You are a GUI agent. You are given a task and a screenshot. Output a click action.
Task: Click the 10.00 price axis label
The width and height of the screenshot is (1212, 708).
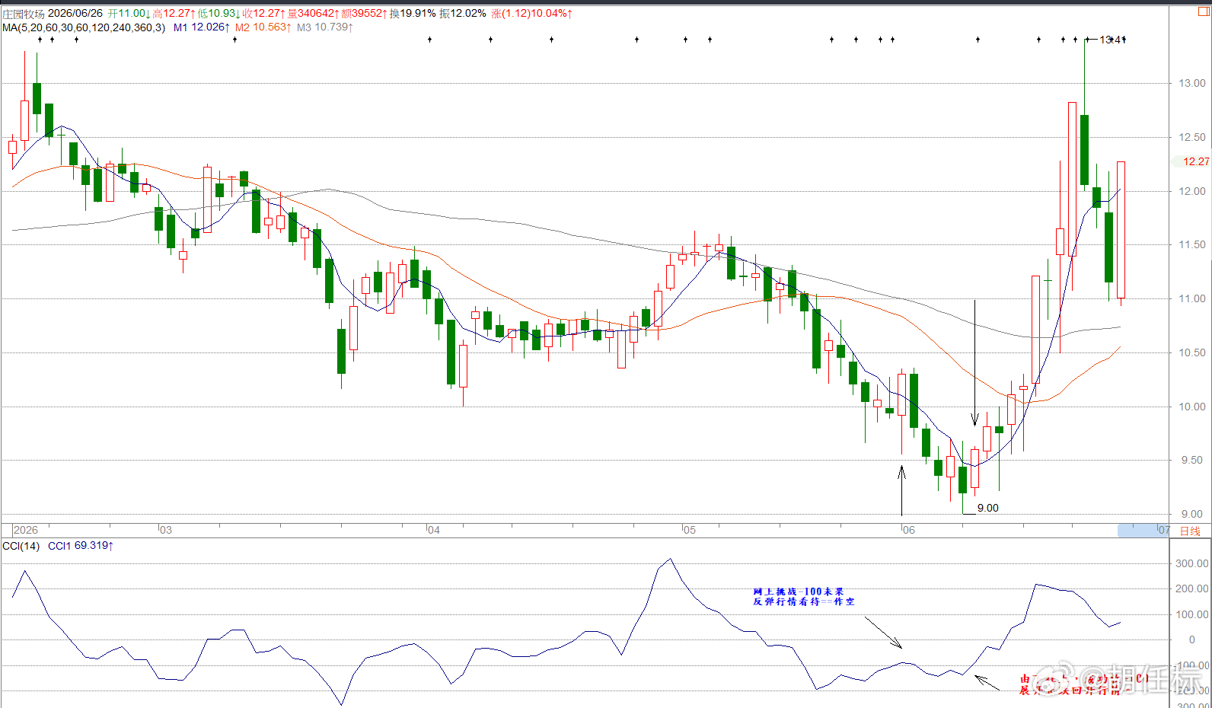coord(1192,407)
